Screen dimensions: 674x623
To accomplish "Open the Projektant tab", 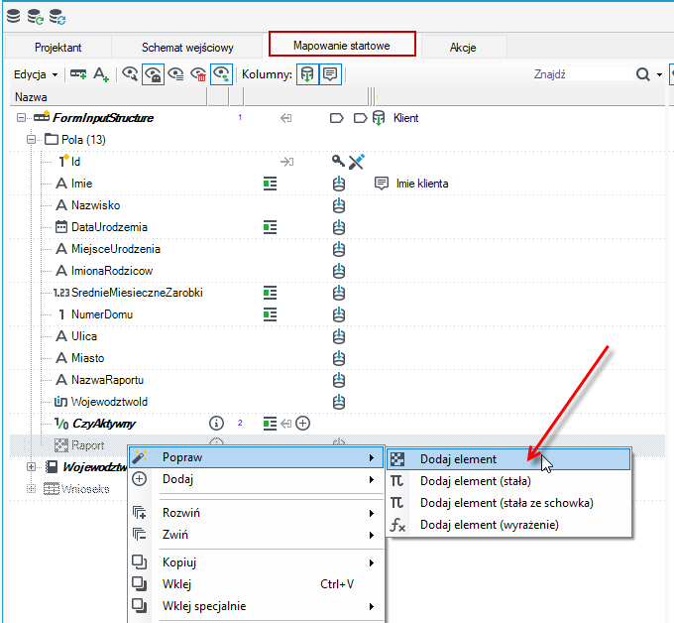I will point(57,48).
